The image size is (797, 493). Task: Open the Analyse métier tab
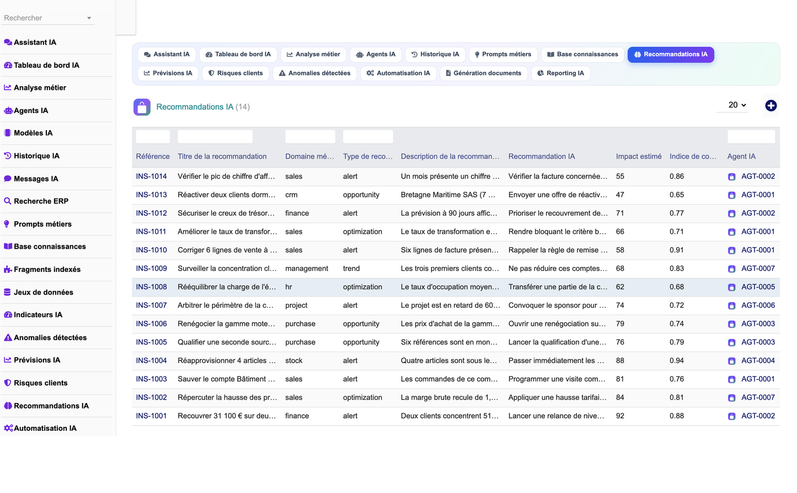pos(313,55)
